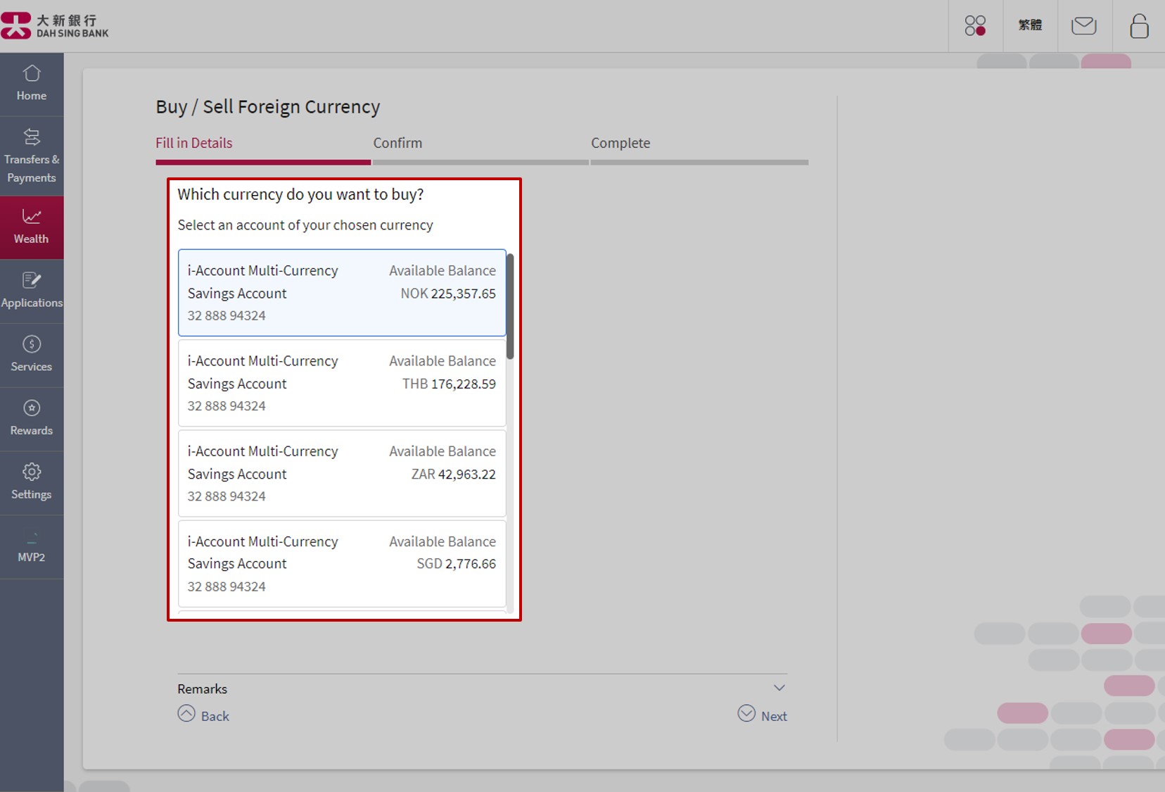This screenshot has height=792, width=1165.
Task: Click the Next circle arrow icon
Action: [746, 714]
